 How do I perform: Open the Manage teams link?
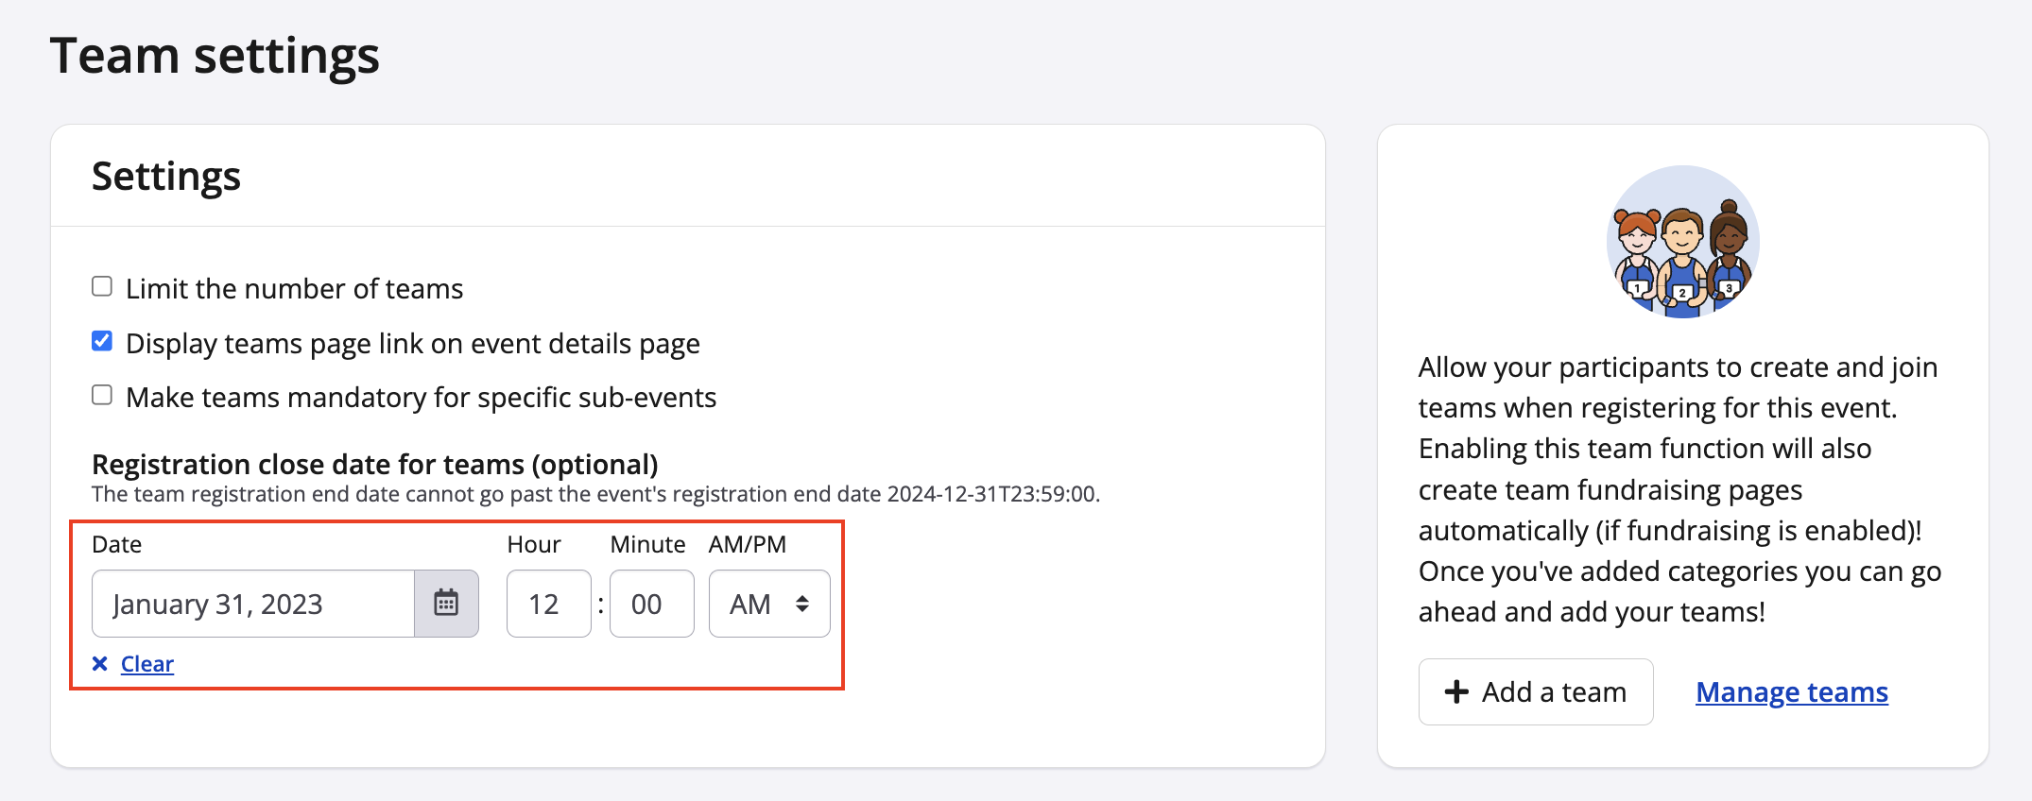coord(1791,692)
